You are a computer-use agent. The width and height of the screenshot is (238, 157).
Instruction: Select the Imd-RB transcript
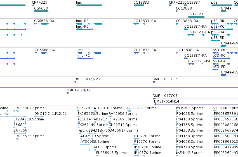click(x=89, y=24)
